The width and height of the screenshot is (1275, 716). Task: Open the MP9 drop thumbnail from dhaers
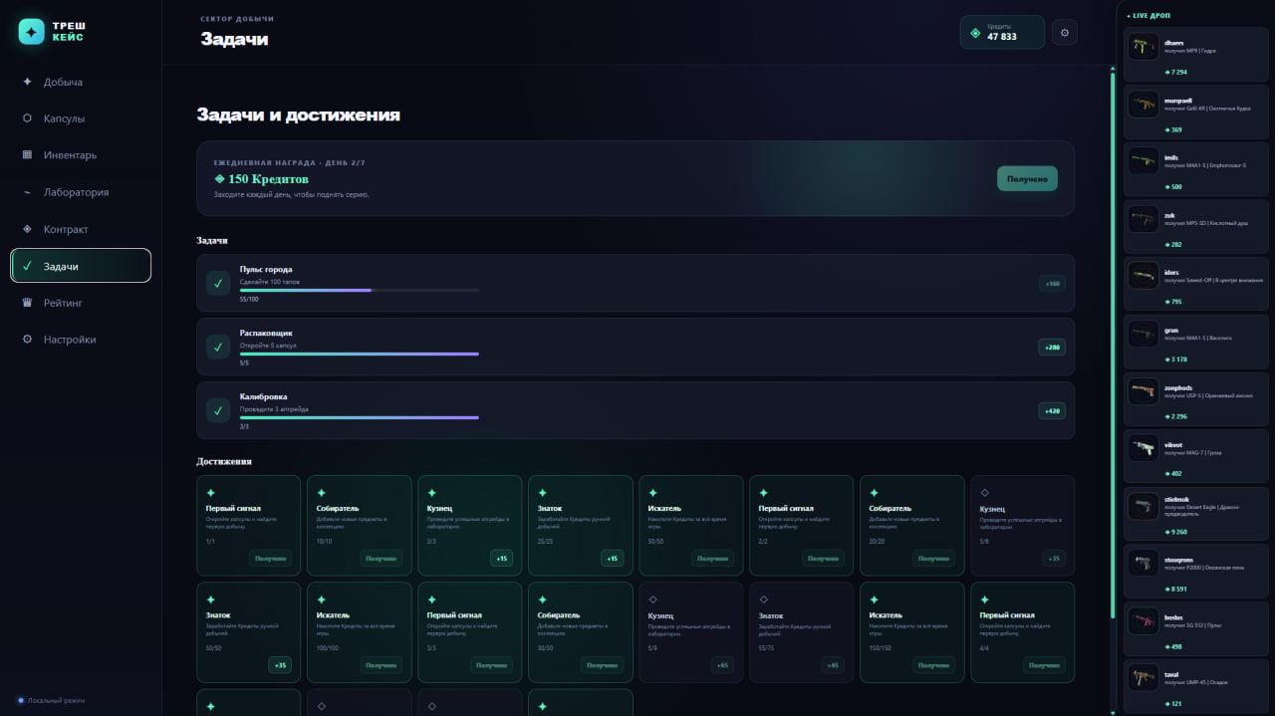pyautogui.click(x=1144, y=47)
